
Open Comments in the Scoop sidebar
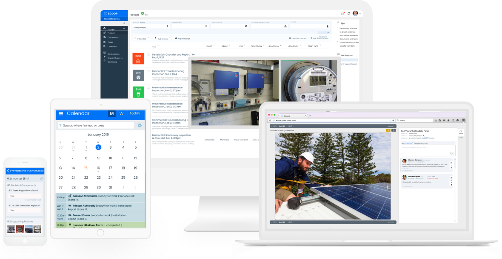[113, 37]
